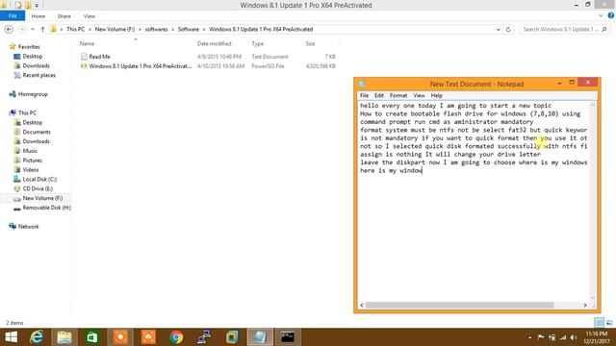Switch to the Home ribbon tab

[x=38, y=16]
